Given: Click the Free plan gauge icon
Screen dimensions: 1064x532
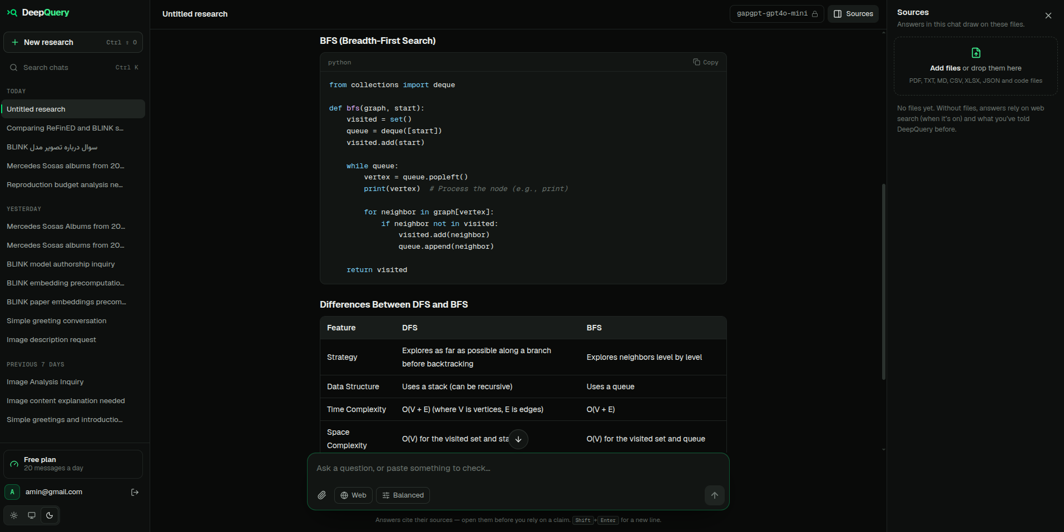Looking at the screenshot, I should point(14,464).
